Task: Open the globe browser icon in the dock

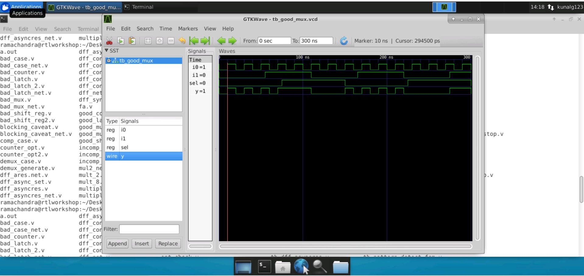Action: pyautogui.click(x=301, y=266)
